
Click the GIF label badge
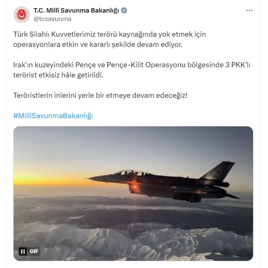pos(34,251)
